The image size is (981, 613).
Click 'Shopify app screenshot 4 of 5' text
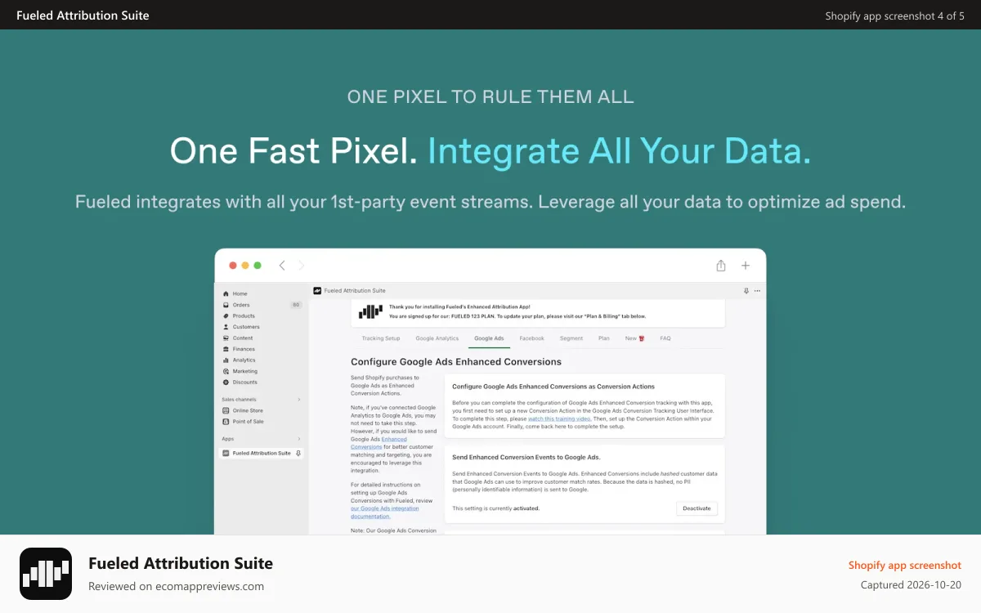895,16
